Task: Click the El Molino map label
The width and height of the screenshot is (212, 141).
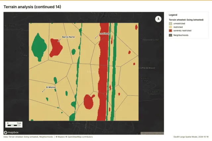Action: [51, 88]
